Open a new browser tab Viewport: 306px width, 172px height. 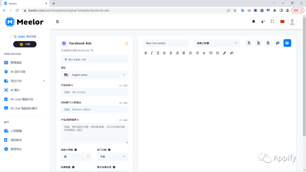click(54, 3)
